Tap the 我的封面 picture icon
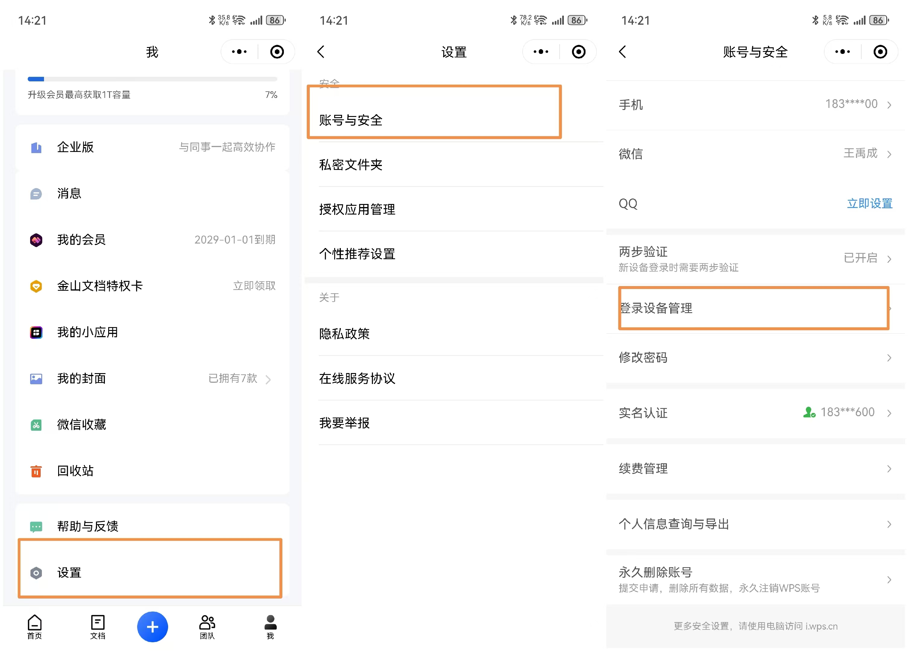908x651 pixels. pyautogui.click(x=36, y=379)
